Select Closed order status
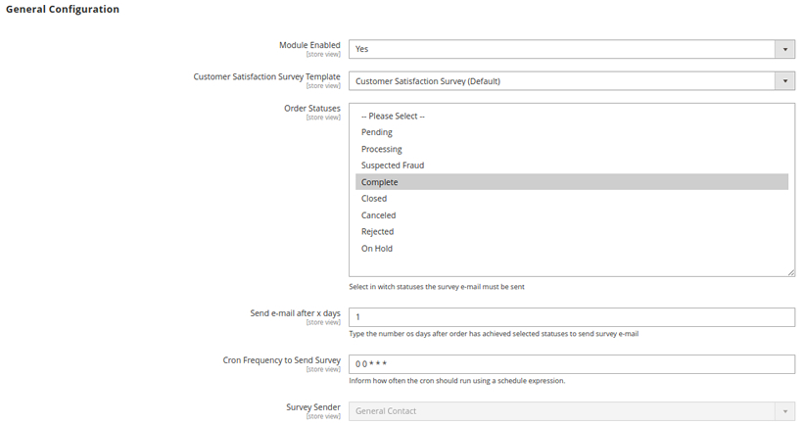Screen dimensions: 803x425 [x=572, y=199]
